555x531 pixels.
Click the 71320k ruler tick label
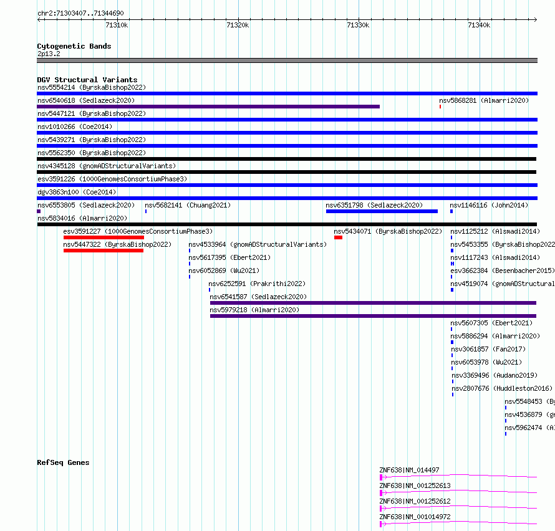point(238,25)
